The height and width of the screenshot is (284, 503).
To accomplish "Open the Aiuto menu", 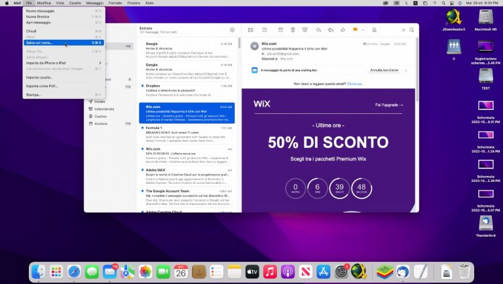I will tap(149, 3).
